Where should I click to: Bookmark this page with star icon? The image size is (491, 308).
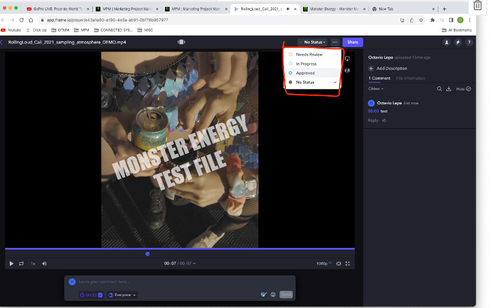421,20
